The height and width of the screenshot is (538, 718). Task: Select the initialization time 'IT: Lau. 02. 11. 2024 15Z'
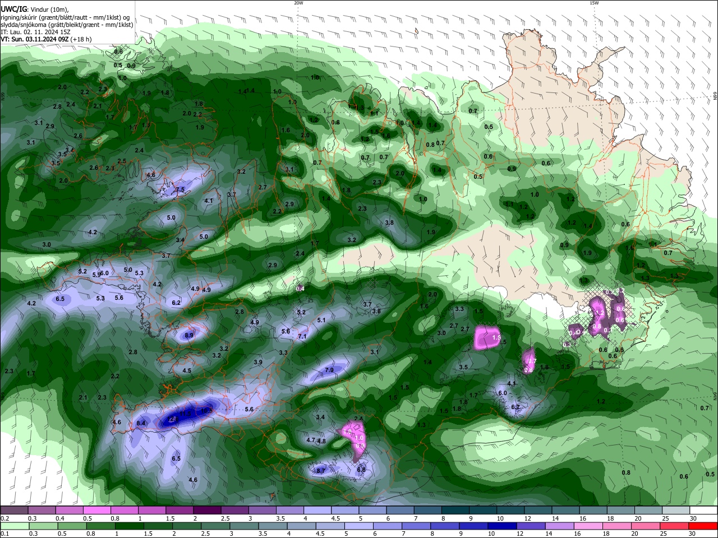pyautogui.click(x=35, y=32)
